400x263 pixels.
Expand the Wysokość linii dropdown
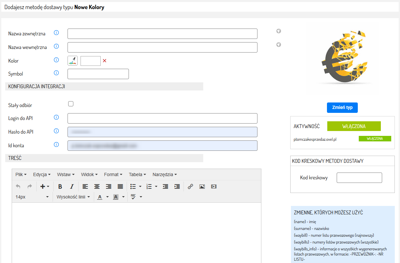point(73,197)
